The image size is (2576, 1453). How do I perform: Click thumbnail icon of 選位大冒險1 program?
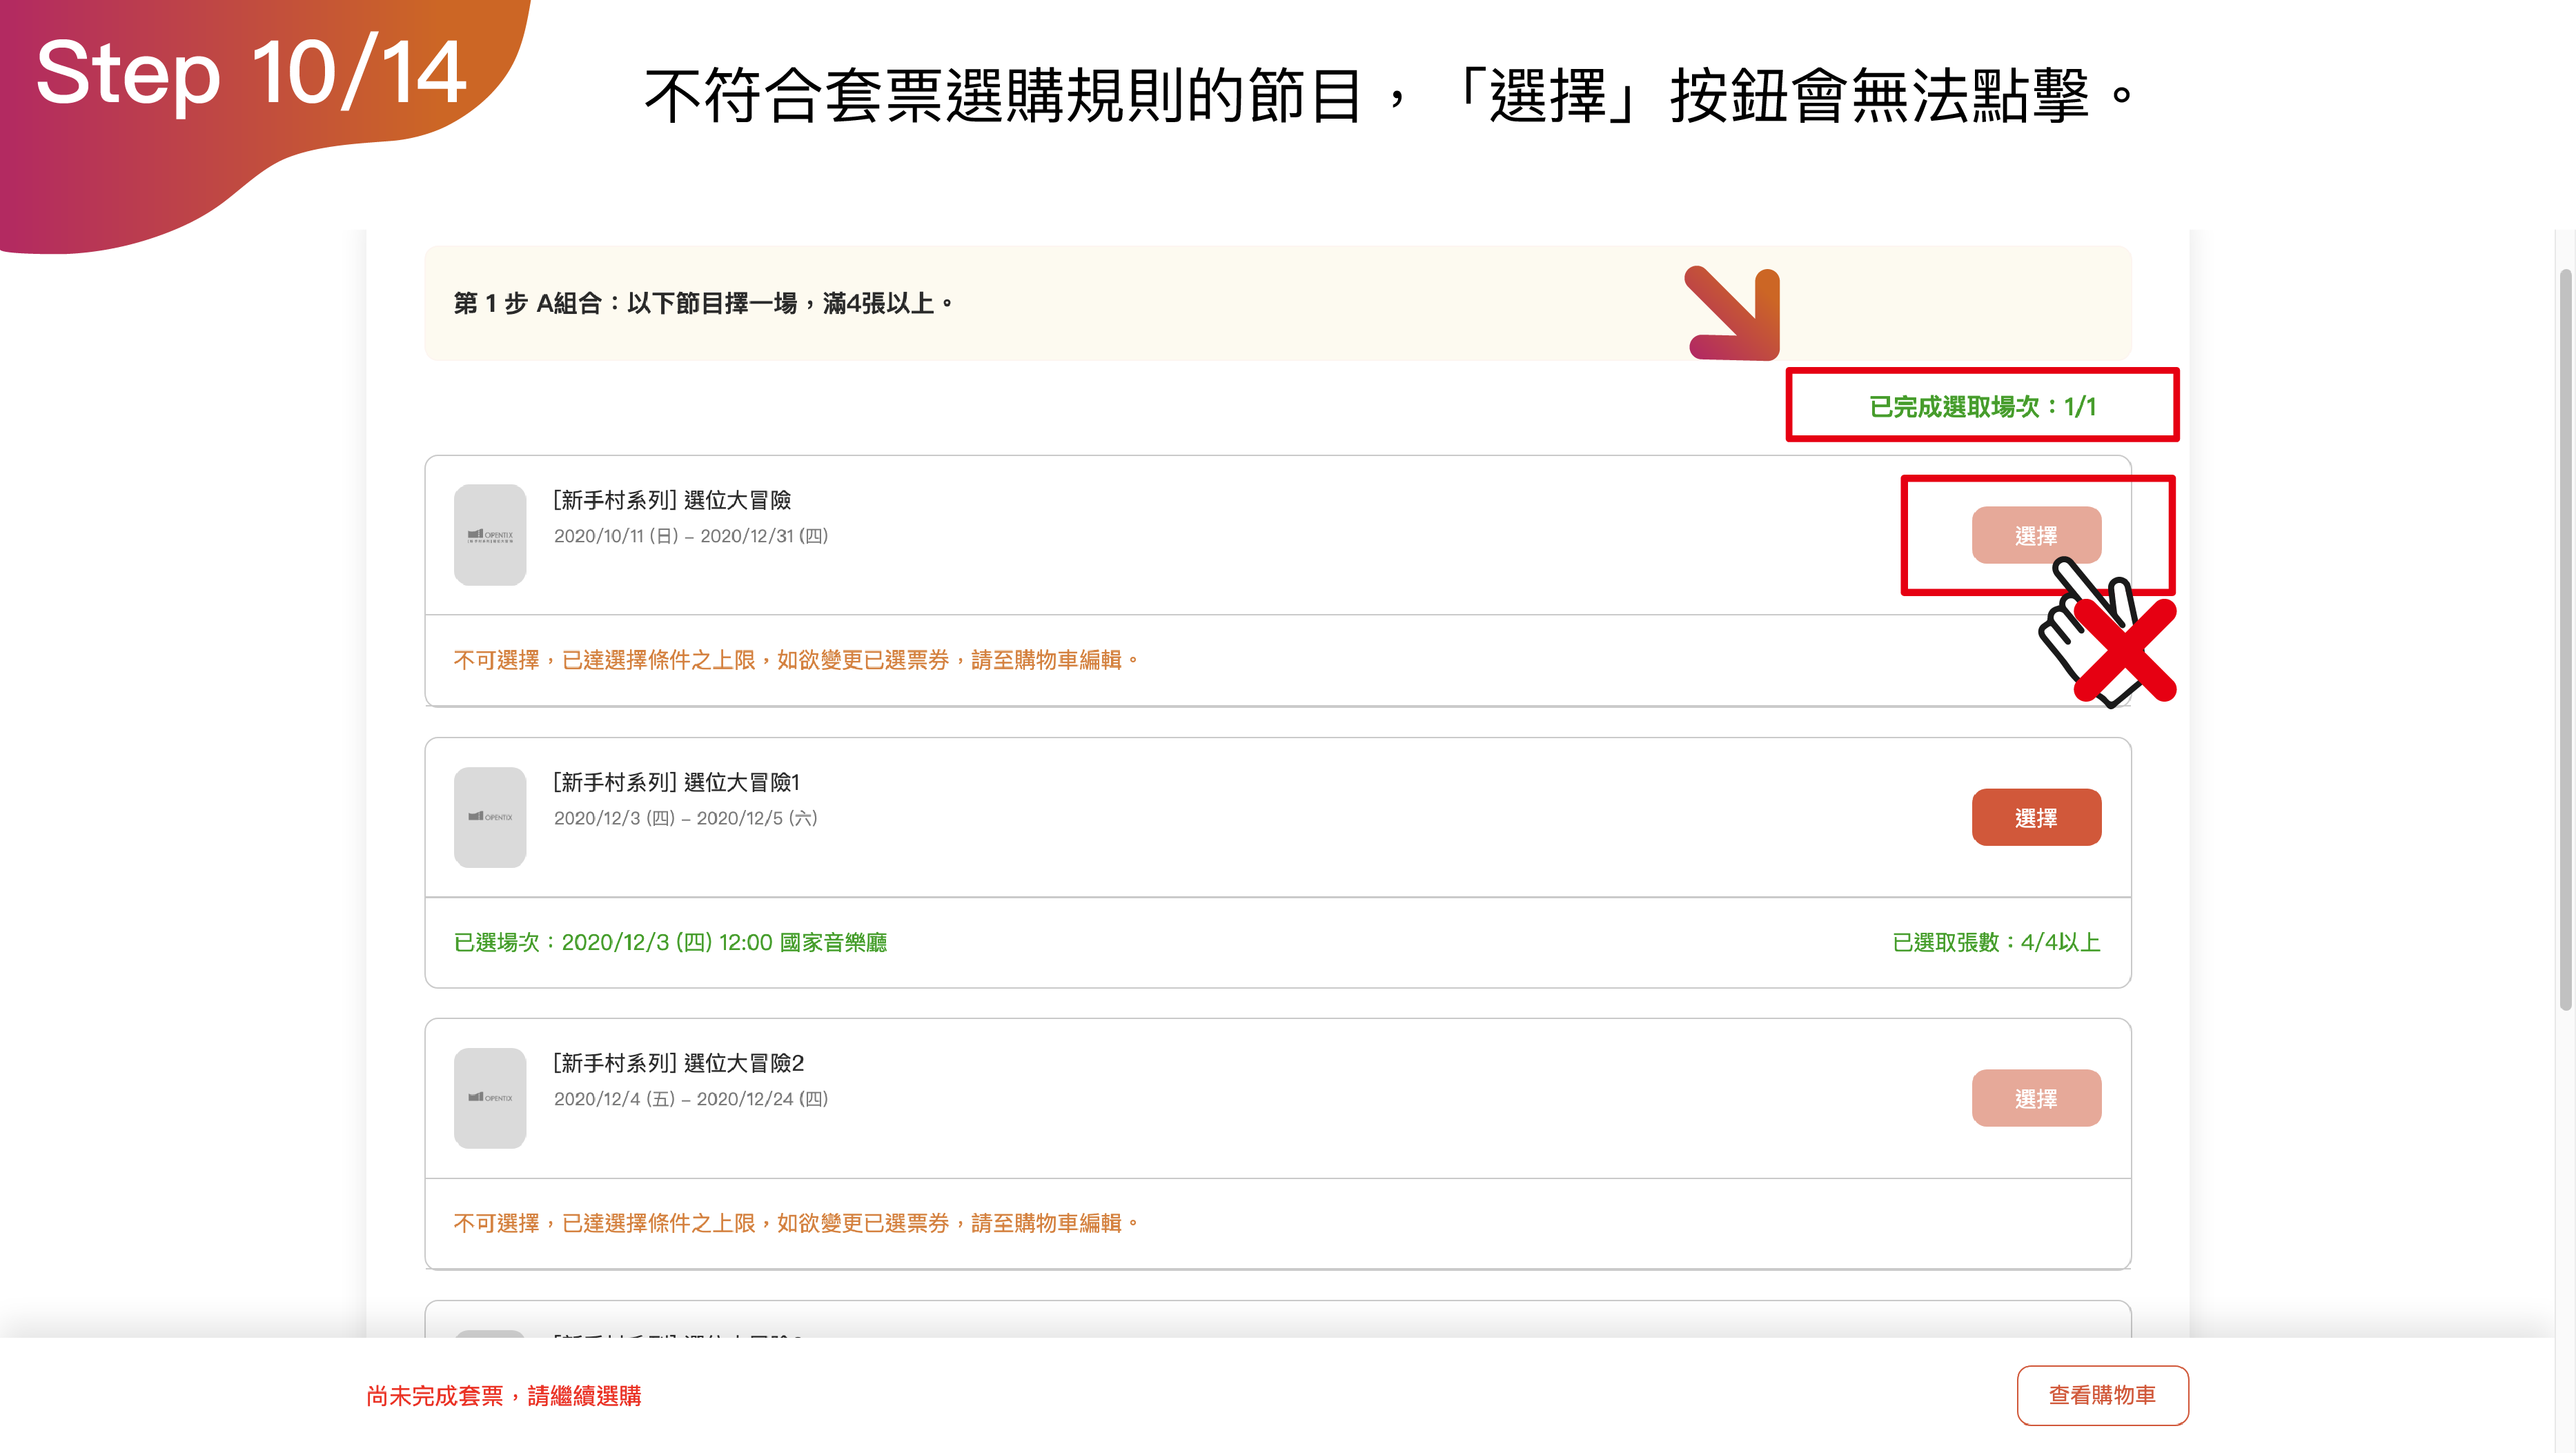[489, 817]
